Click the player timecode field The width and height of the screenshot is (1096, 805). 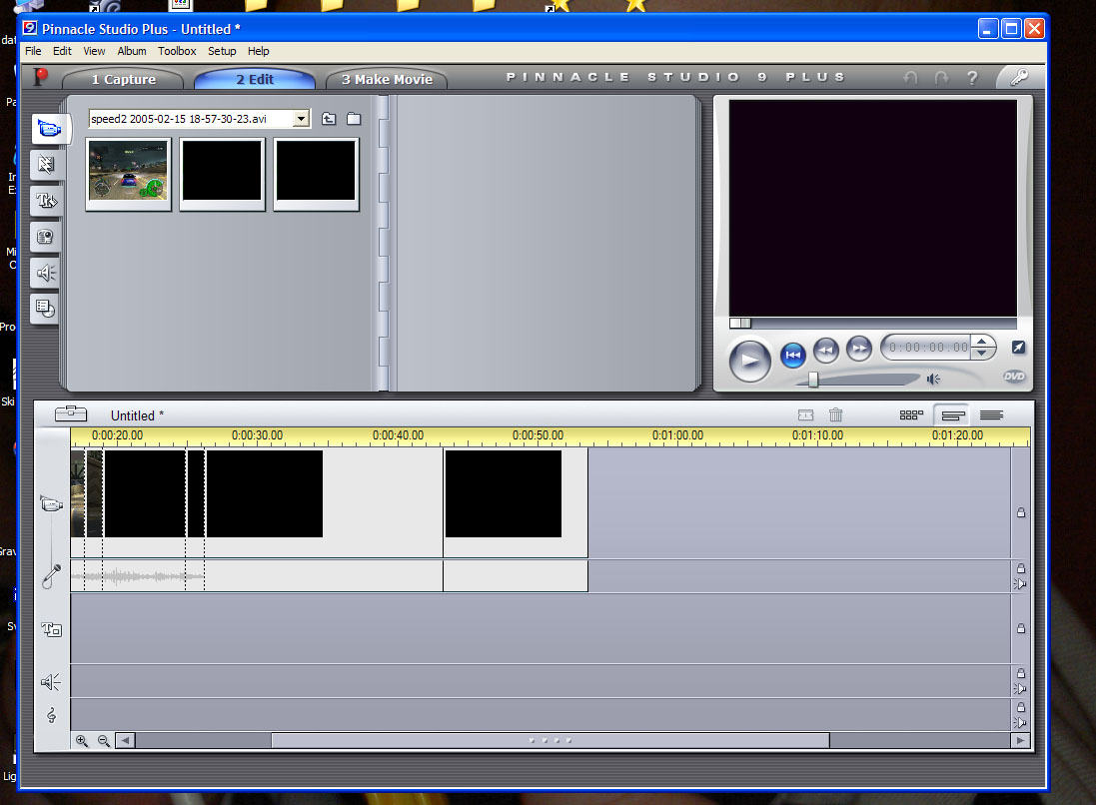[x=927, y=347]
